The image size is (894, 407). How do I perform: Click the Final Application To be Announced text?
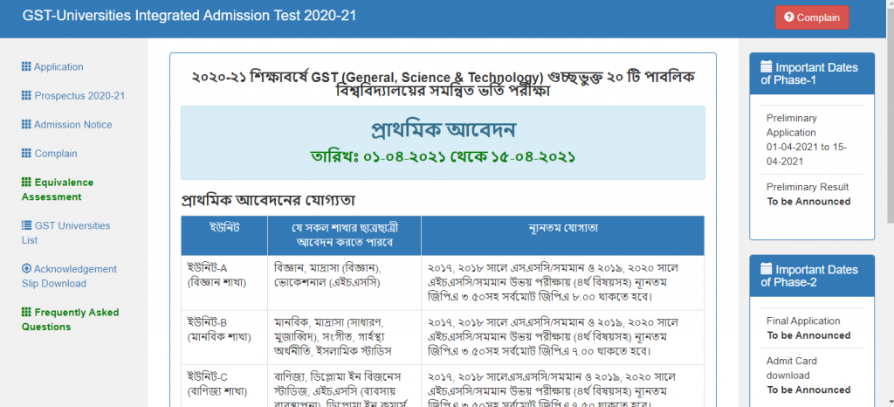point(808,328)
